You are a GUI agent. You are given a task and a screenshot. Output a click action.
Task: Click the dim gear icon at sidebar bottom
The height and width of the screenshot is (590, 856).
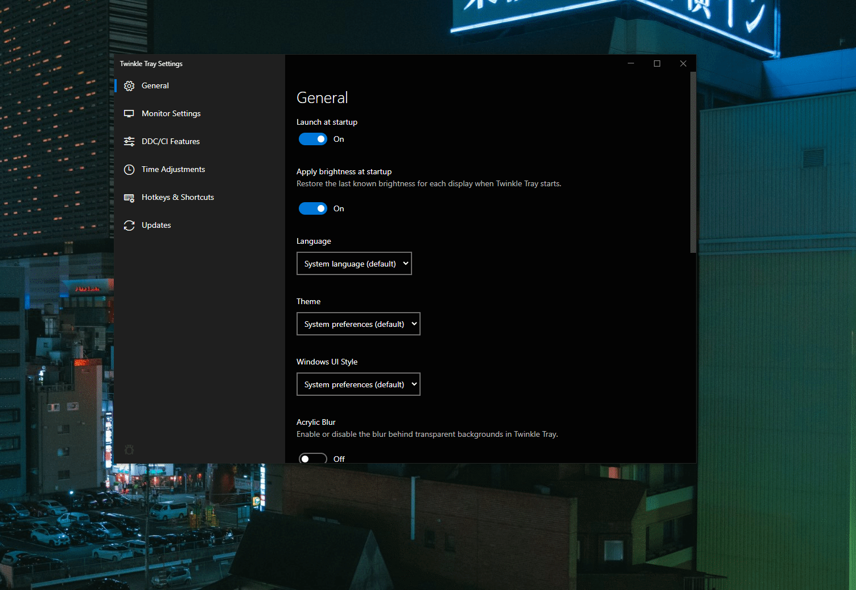point(129,450)
